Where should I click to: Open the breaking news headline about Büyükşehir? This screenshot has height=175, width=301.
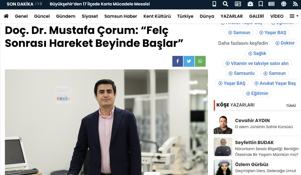click(100, 4)
